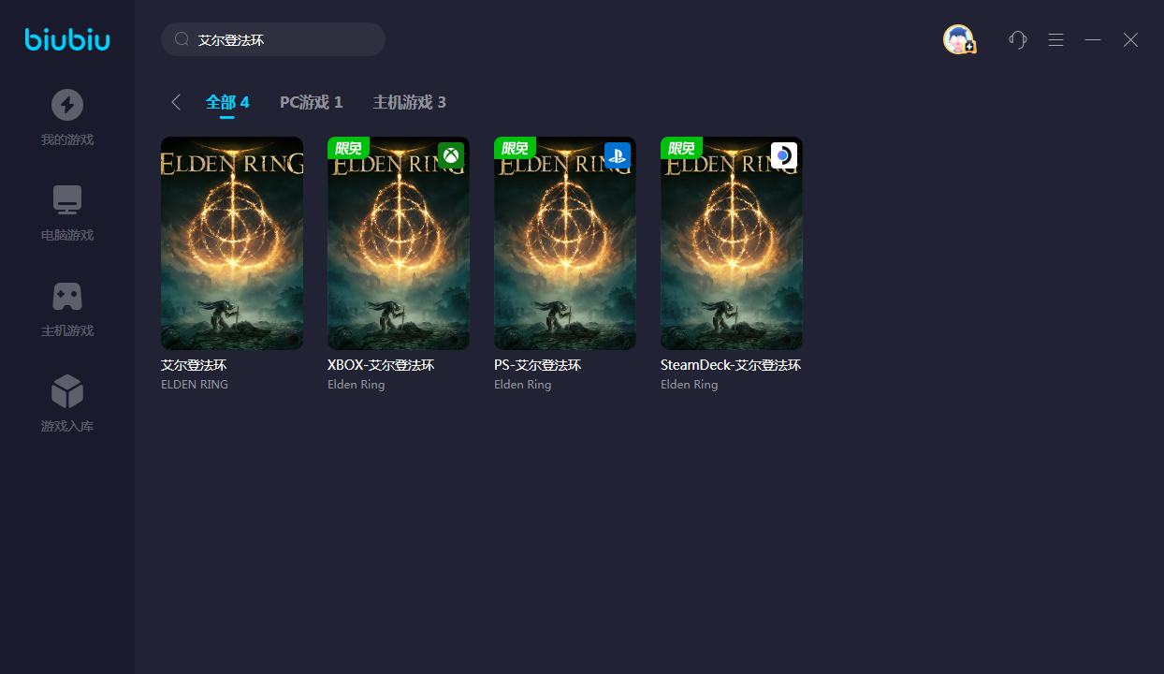Screen dimensions: 1164x674
Task: Open 我的游戏 lightning icon in sidebar
Action: coord(67,104)
